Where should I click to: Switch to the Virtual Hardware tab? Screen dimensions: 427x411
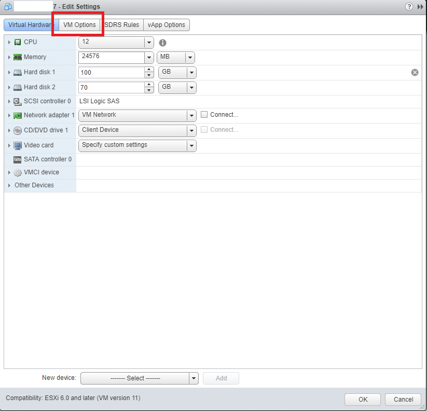(31, 25)
